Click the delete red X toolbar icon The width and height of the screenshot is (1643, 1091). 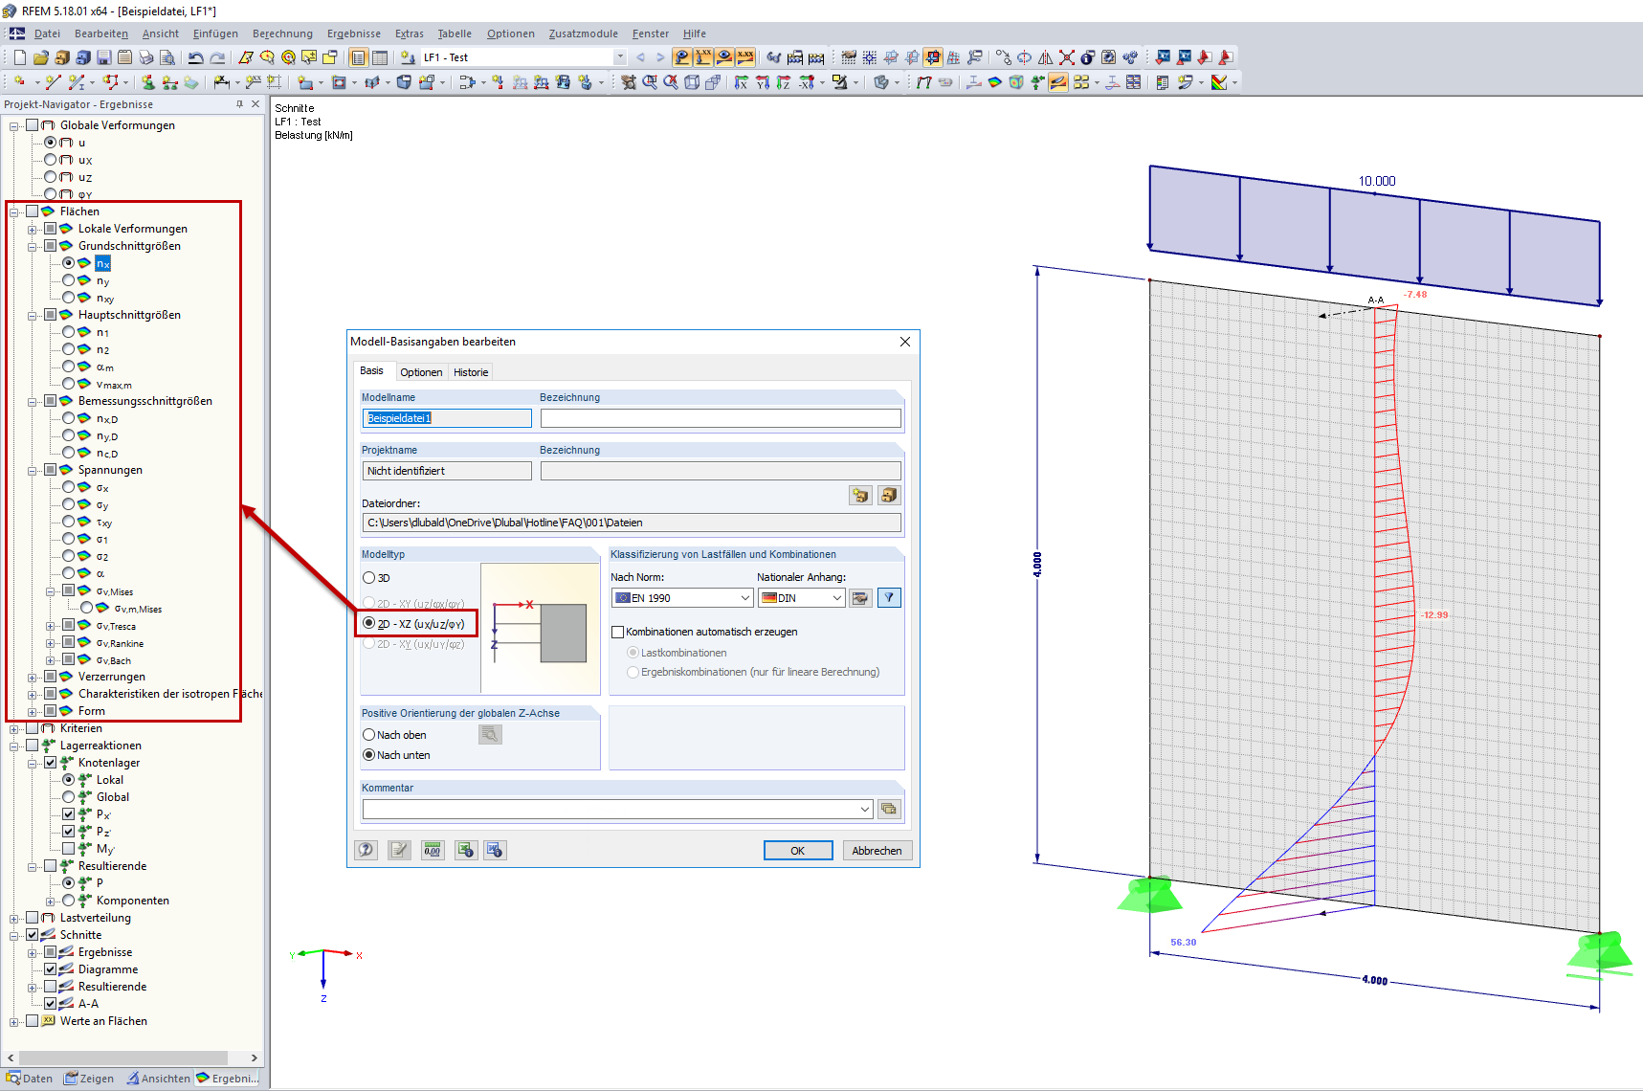click(1066, 57)
